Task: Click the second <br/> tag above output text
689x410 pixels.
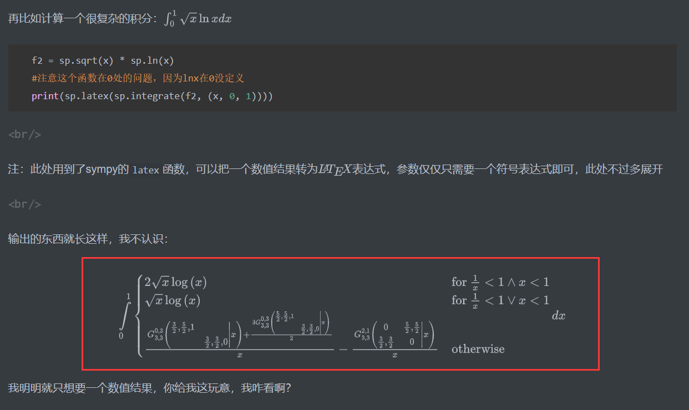Action: point(24,204)
